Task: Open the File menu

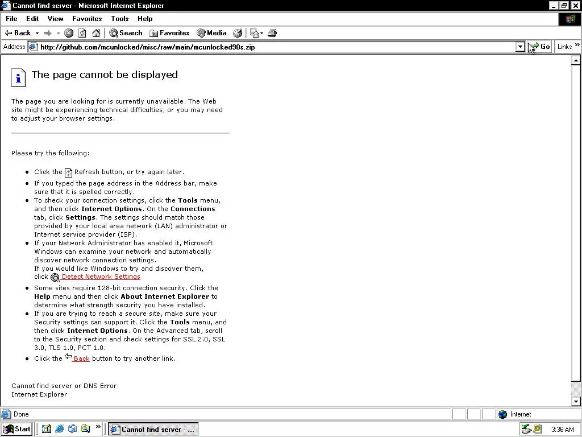Action: (11, 19)
